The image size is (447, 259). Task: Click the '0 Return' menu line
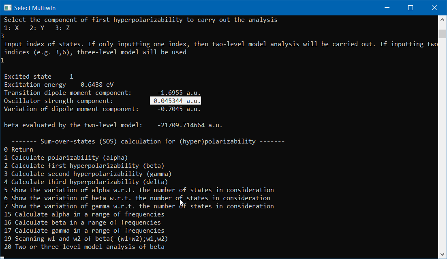pyautogui.click(x=19, y=150)
